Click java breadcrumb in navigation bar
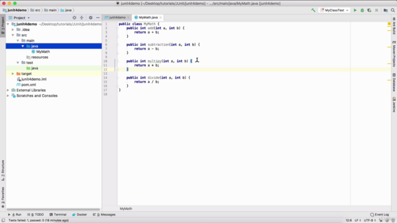Image resolution: width=397 pixels, height=223 pixels. click(x=66, y=11)
